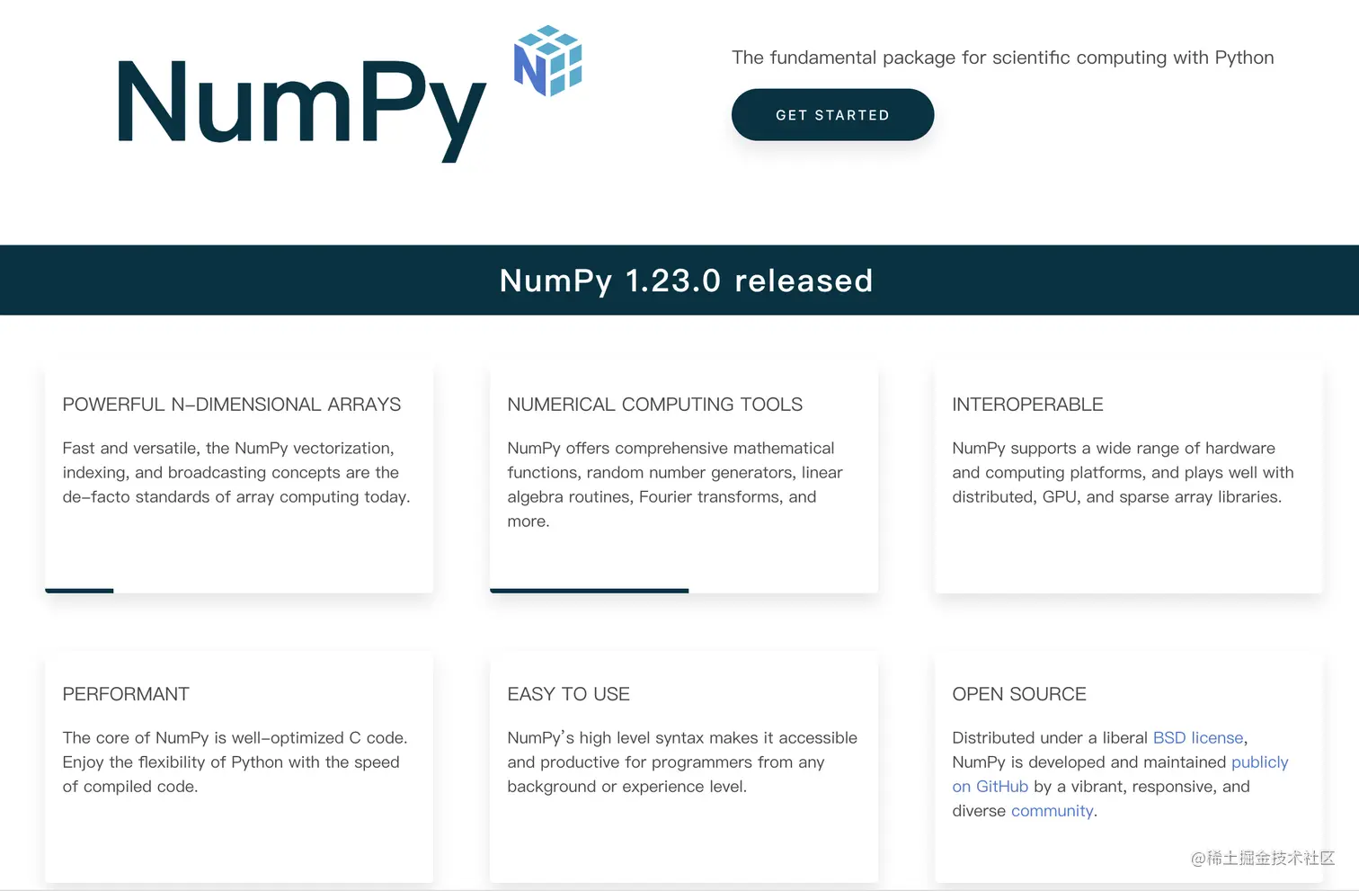Follow the publicly on GitHub link
This screenshot has width=1359, height=891.
[1120, 774]
